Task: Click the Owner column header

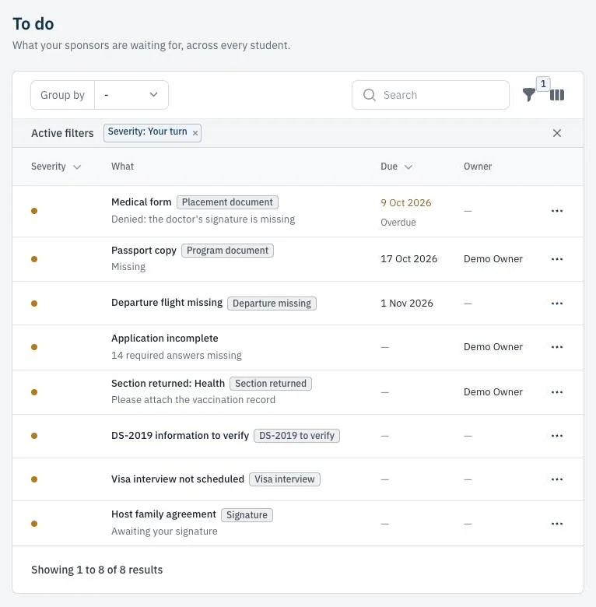Action: click(478, 167)
